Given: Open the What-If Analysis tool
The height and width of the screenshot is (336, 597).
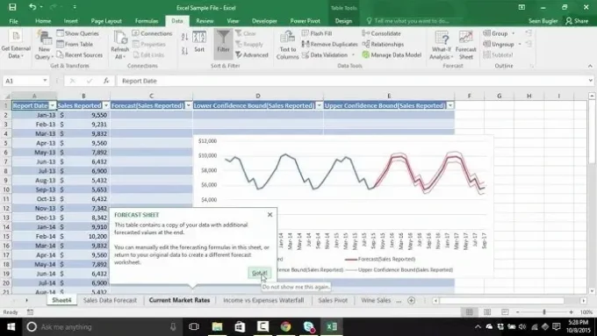Looking at the screenshot, I should (442, 45).
